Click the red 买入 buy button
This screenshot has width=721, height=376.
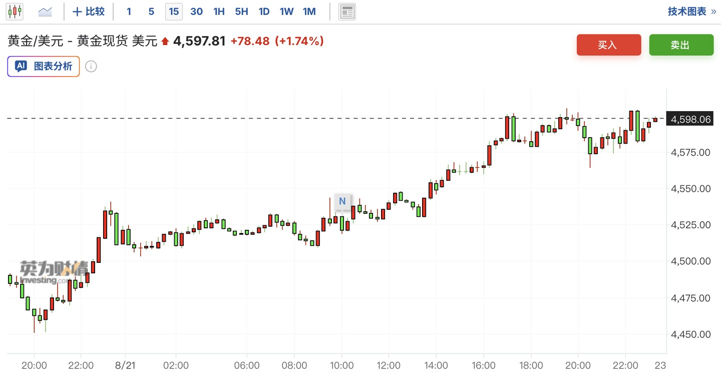609,45
